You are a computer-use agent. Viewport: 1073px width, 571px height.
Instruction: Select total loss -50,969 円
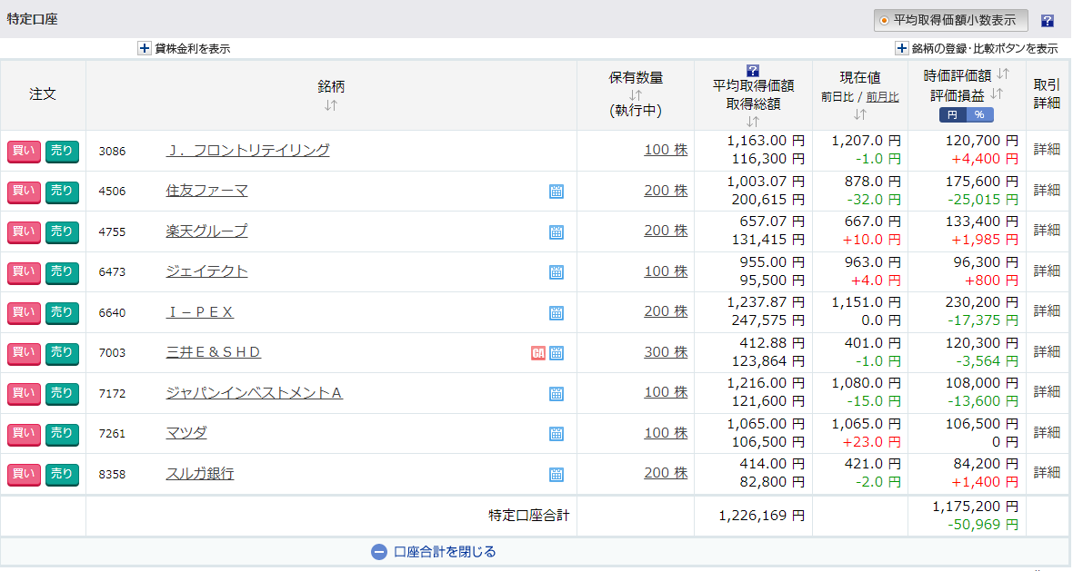983,525
